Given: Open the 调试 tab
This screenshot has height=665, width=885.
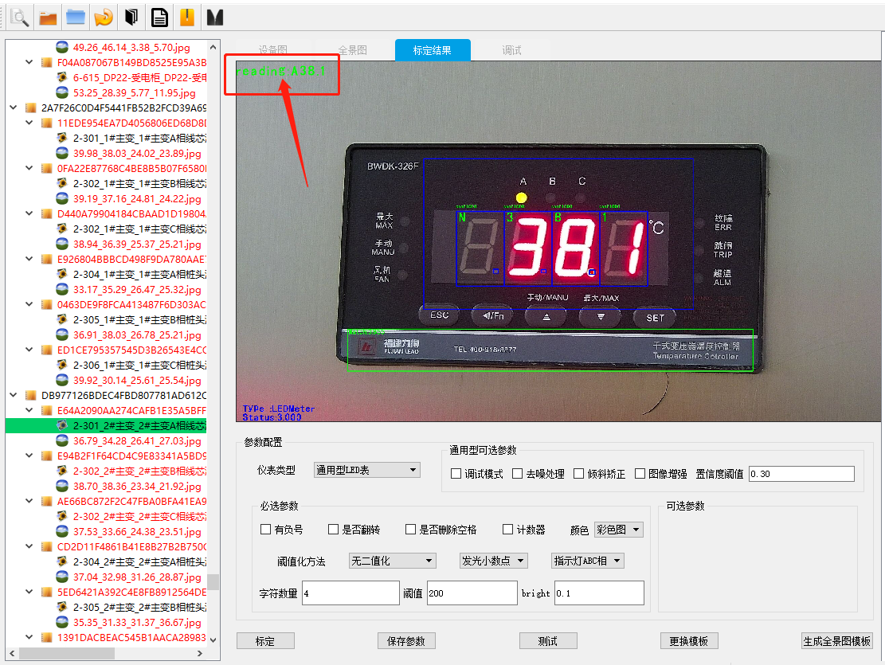Looking at the screenshot, I should (x=512, y=50).
